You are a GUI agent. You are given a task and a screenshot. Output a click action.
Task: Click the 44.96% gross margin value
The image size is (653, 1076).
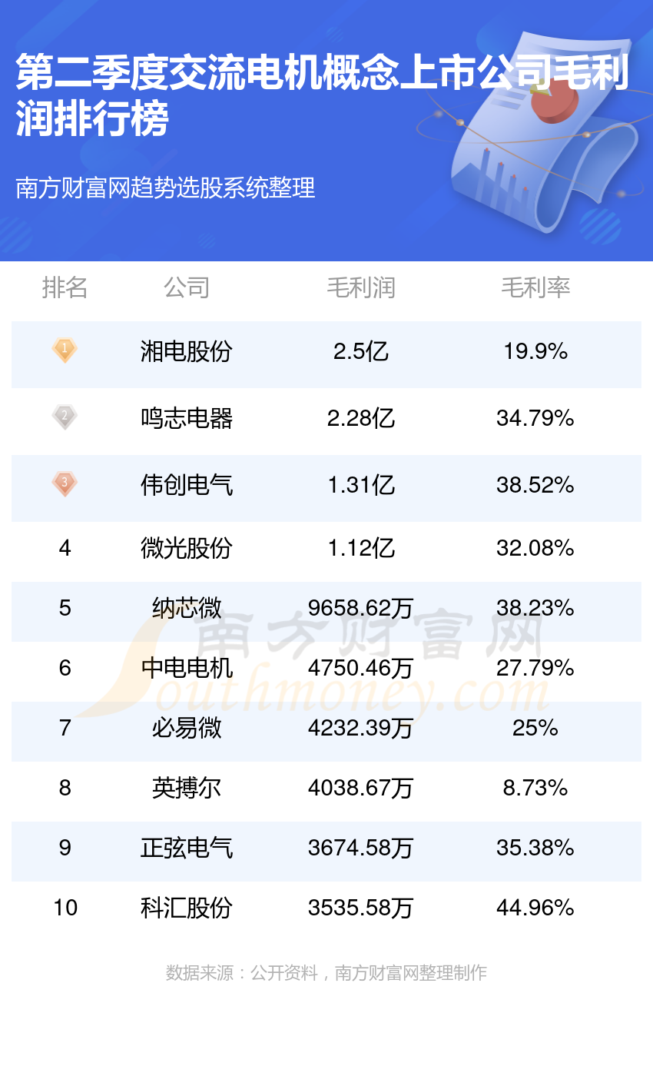[x=535, y=908]
